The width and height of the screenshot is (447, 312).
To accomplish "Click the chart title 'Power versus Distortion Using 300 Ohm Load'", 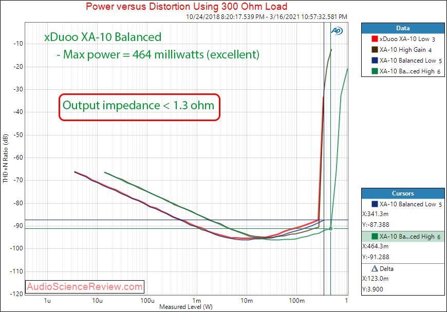I will click(x=187, y=6).
